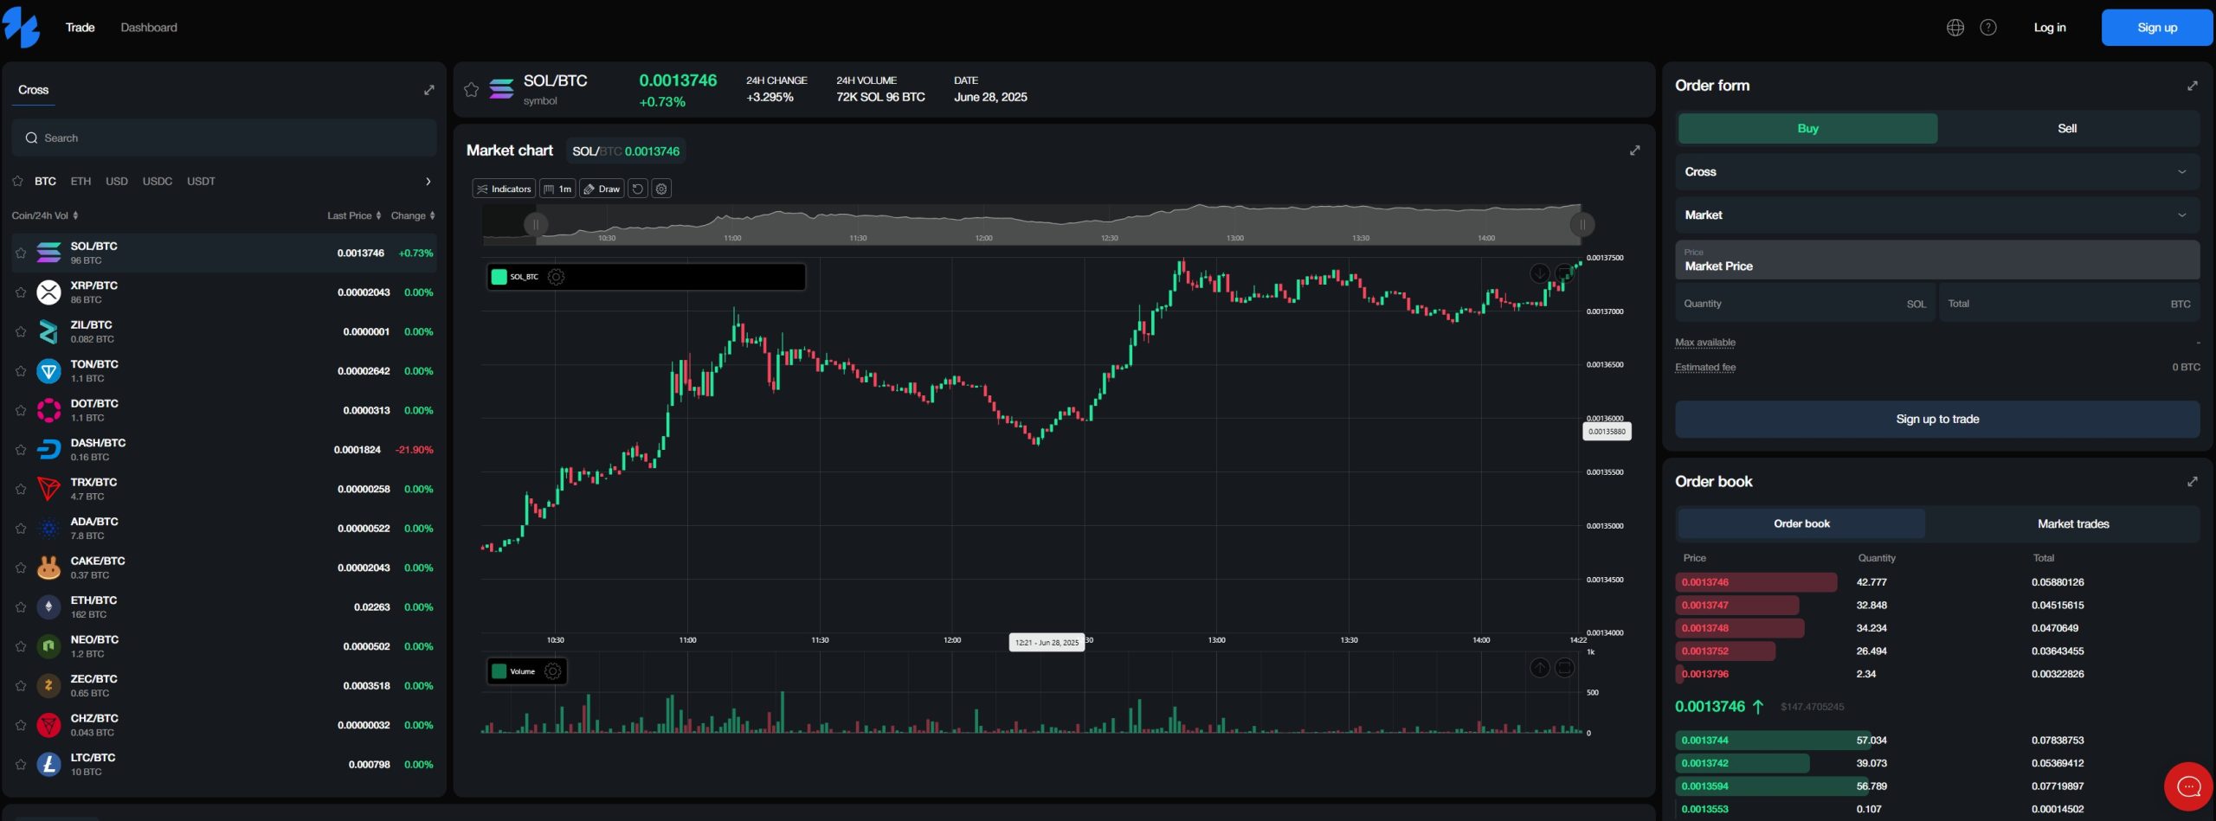Expand the Market chart panel to fullscreen
This screenshot has width=2216, height=821.
click(x=1634, y=151)
